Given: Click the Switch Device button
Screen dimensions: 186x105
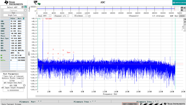Looking at the screenshot, I should click(x=179, y=3).
